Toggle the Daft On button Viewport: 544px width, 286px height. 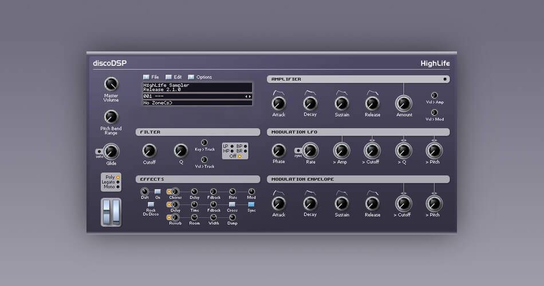pyautogui.click(x=157, y=192)
